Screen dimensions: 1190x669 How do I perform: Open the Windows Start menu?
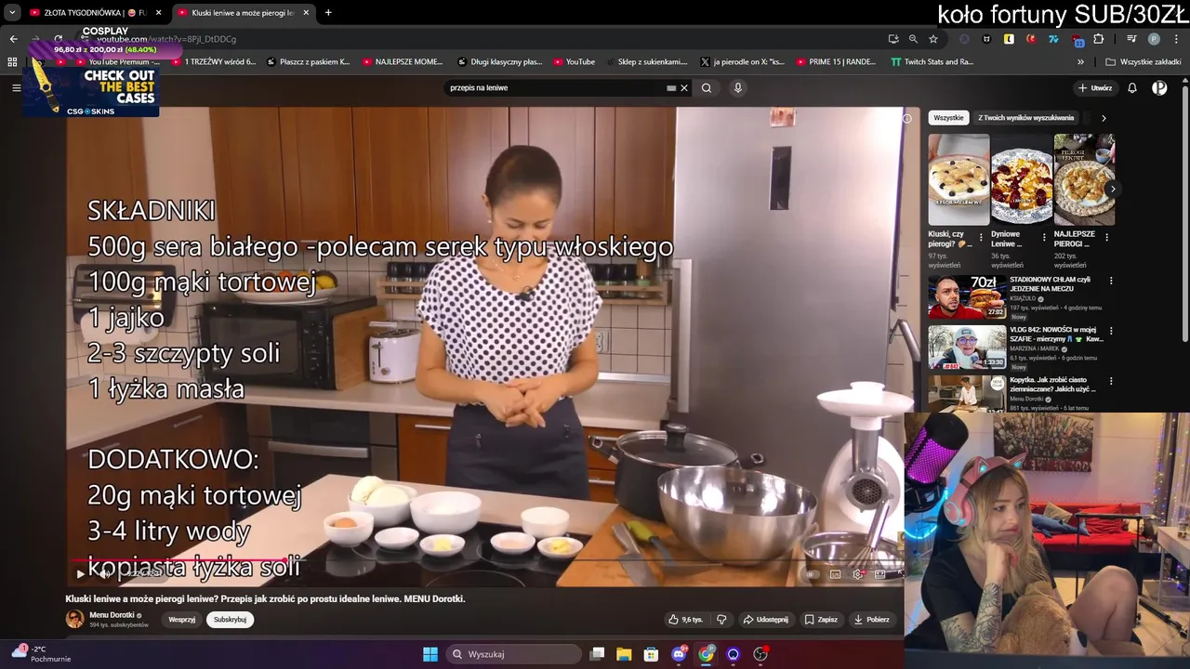430,654
